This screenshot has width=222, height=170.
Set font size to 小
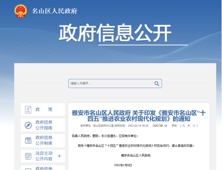point(194,126)
